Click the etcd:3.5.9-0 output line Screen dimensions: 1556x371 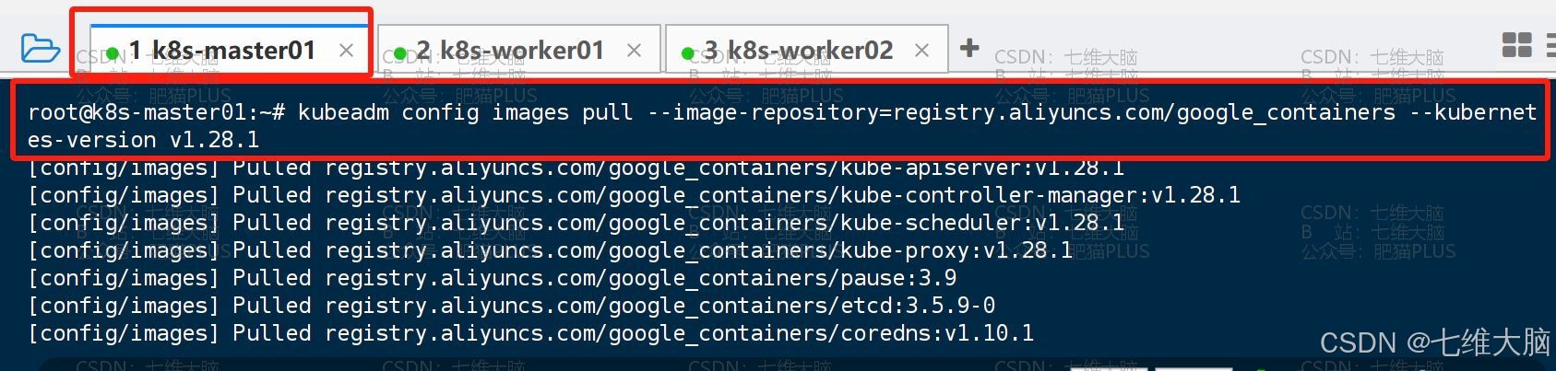(x=512, y=306)
